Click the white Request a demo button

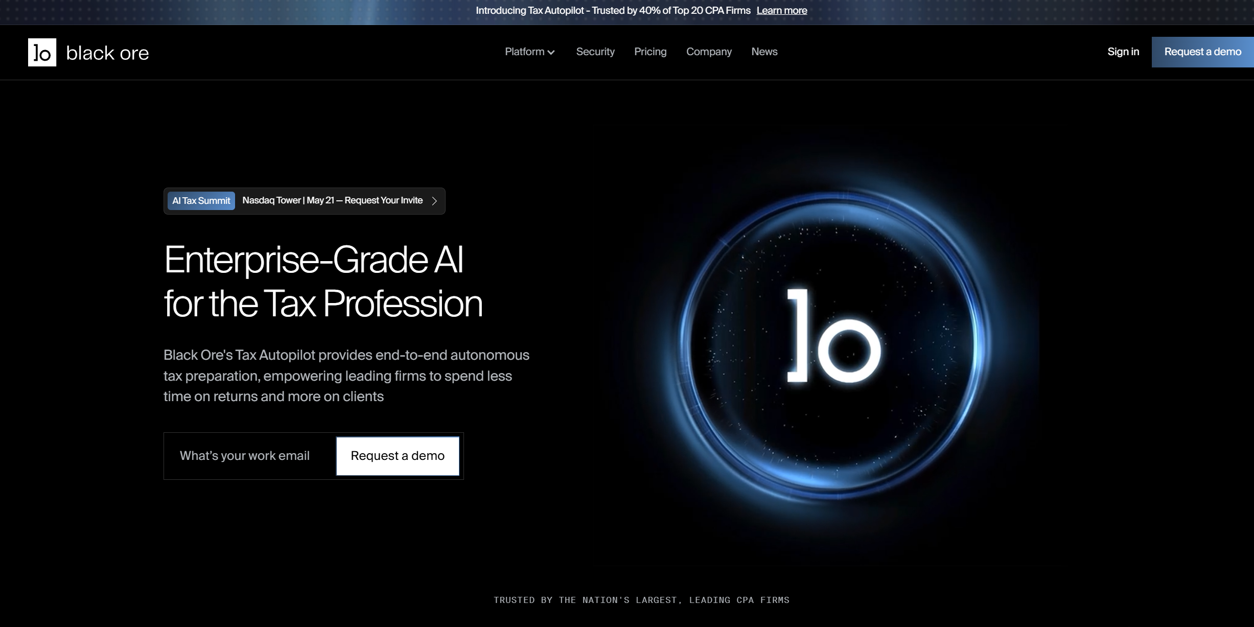click(x=398, y=456)
